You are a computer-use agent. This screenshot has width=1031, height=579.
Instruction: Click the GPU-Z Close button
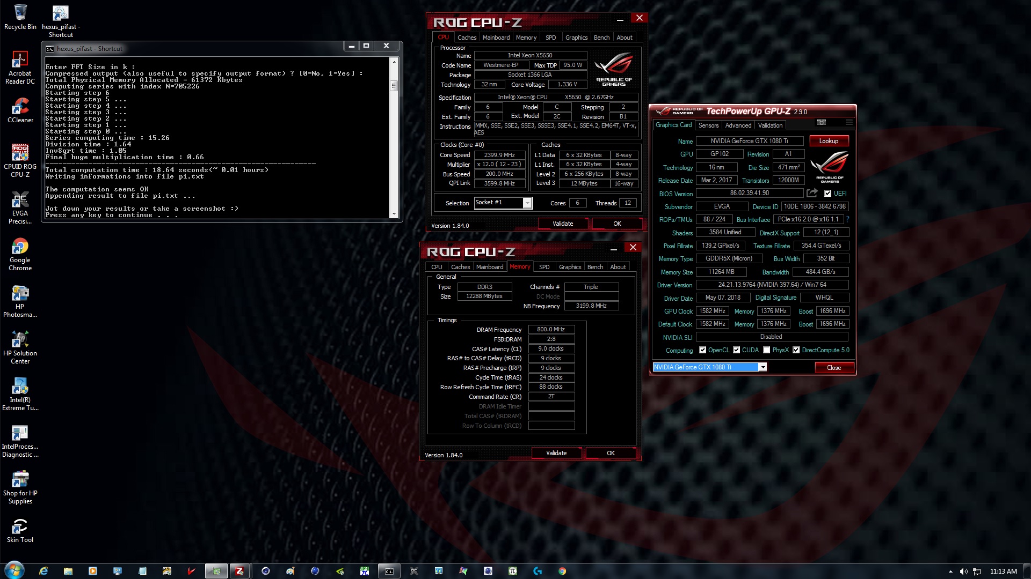pos(834,368)
